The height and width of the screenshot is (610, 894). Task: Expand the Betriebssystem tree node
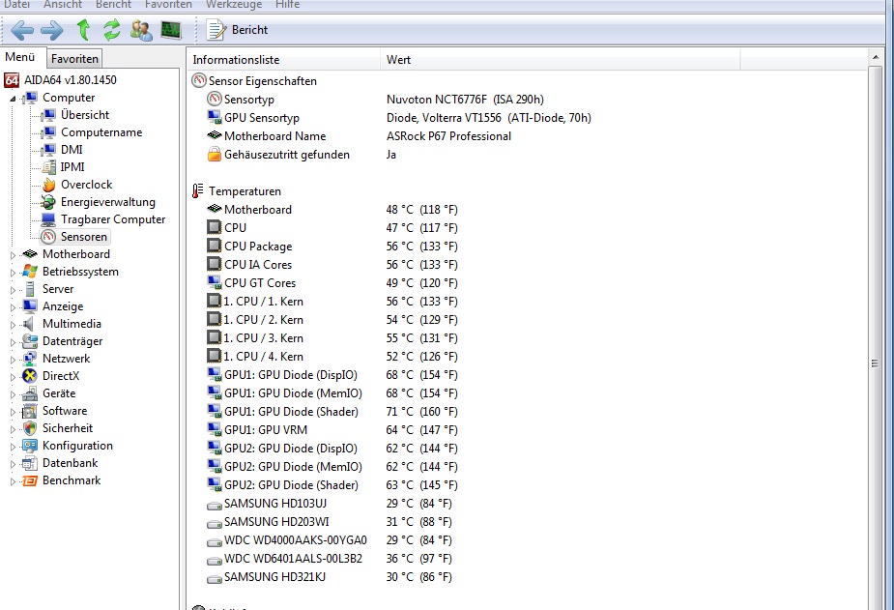coord(13,273)
